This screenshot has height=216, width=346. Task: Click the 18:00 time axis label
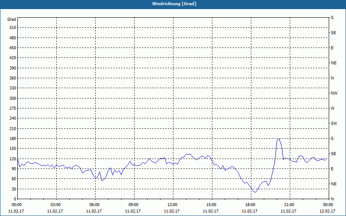(x=251, y=205)
